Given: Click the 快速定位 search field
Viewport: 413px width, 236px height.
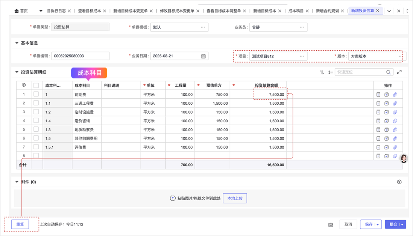Looking at the screenshot, I should pos(360,72).
